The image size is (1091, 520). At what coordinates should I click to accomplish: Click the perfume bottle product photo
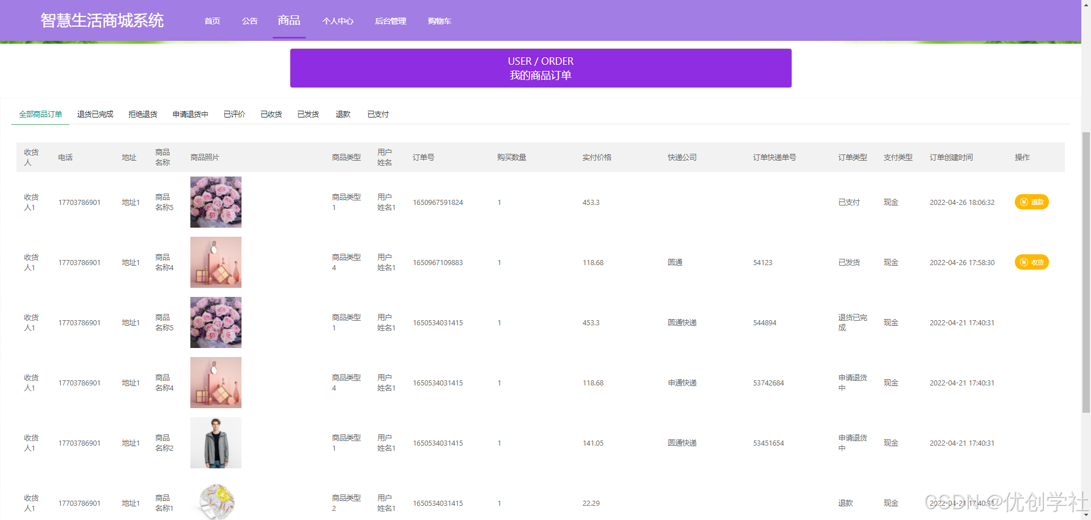[x=215, y=262]
